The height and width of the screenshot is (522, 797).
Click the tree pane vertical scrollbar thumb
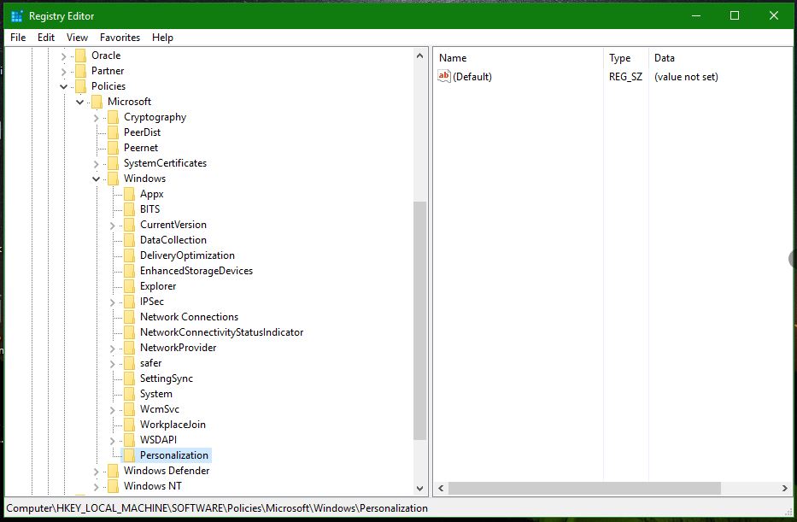click(x=419, y=320)
